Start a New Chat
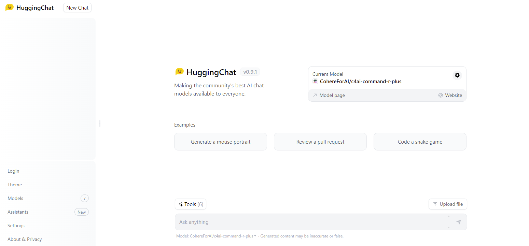This screenshot has height=246, width=529. point(78,8)
